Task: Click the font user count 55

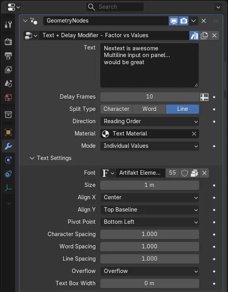Action: pos(172,173)
